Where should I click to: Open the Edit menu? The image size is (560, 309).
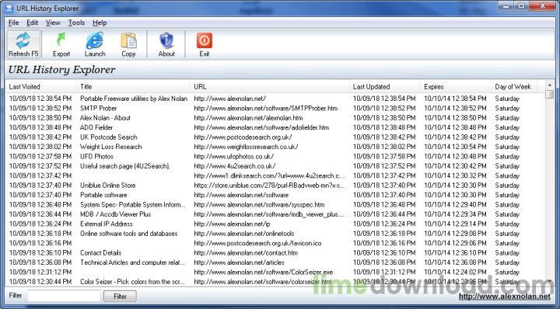point(32,23)
